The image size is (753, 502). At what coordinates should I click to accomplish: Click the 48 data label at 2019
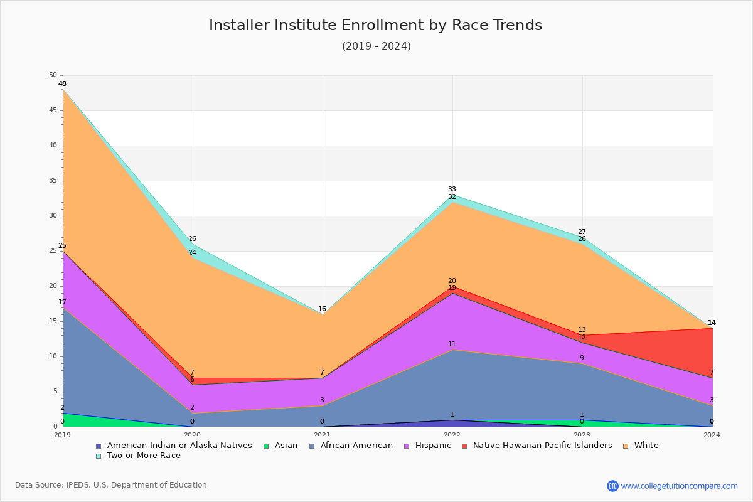[x=62, y=84]
